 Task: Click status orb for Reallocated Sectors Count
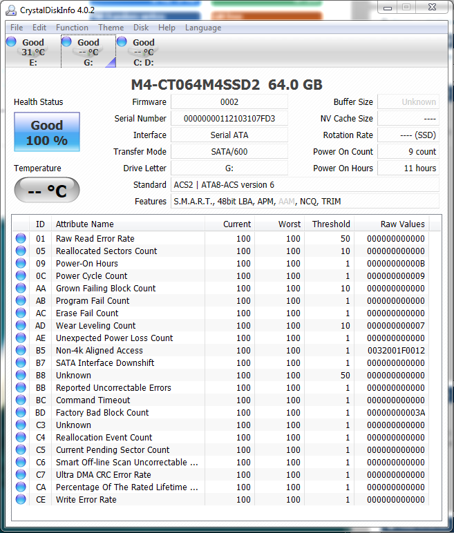point(21,251)
